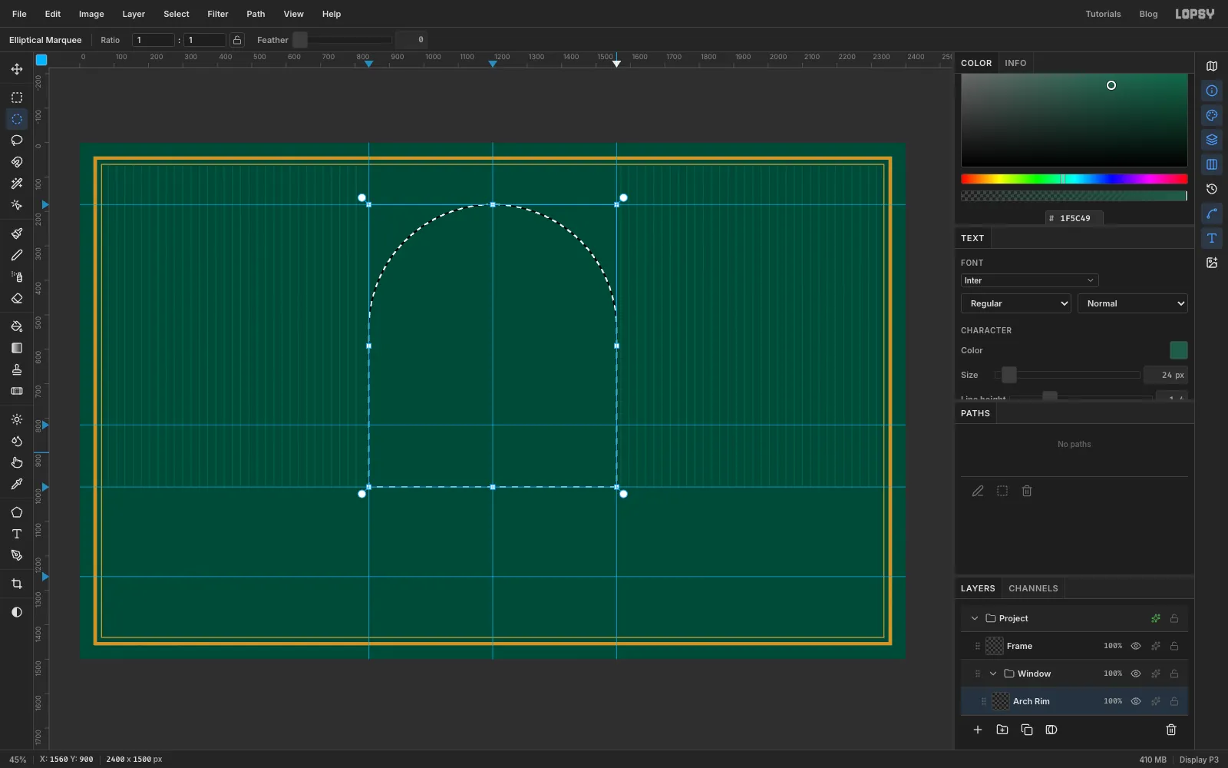Add a new layer with plus icon
Image resolution: width=1228 pixels, height=768 pixels.
coord(978,730)
